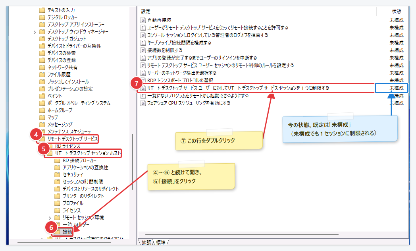This screenshot has height=251, width=416.
Task: Switch to the 標準 tab
Action: pos(161,242)
